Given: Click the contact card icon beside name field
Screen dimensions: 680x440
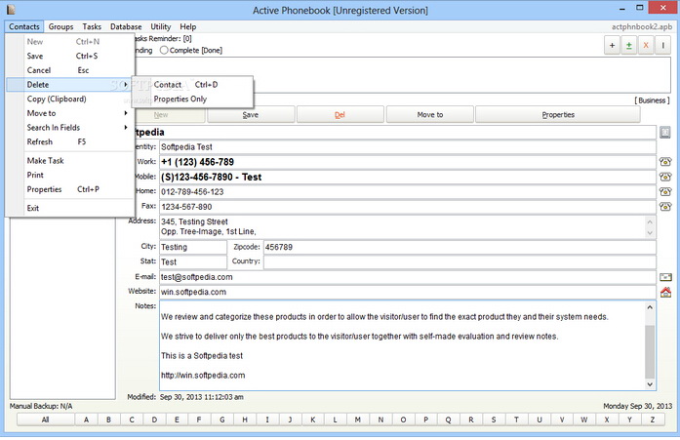Looking at the screenshot, I should (x=665, y=132).
